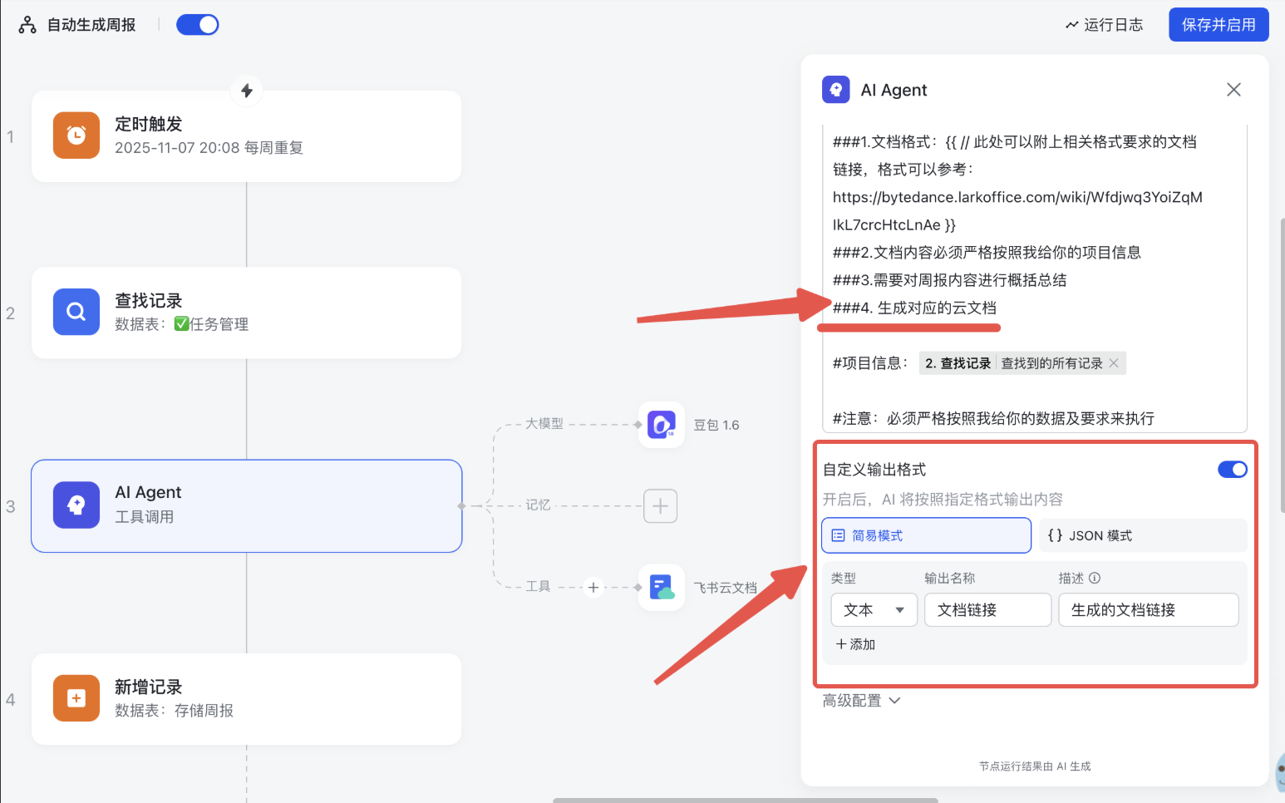Screen dimensions: 1285x803
Task: Add a memory with the 记忆 plus box
Action: (660, 505)
